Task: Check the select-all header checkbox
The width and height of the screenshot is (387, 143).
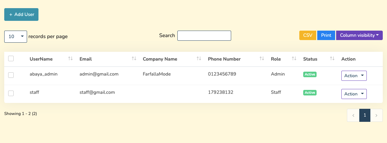Action: point(11,59)
